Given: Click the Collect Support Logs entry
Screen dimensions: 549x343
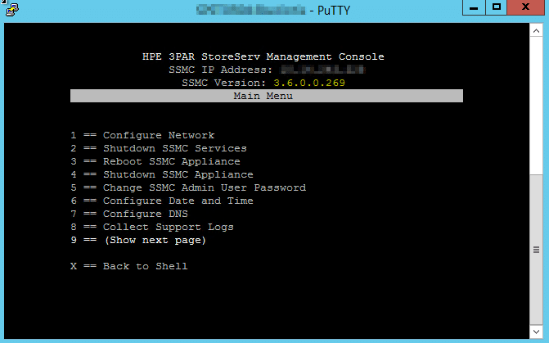Looking at the screenshot, I should (152, 227).
